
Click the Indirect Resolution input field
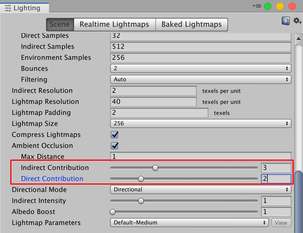153,91
